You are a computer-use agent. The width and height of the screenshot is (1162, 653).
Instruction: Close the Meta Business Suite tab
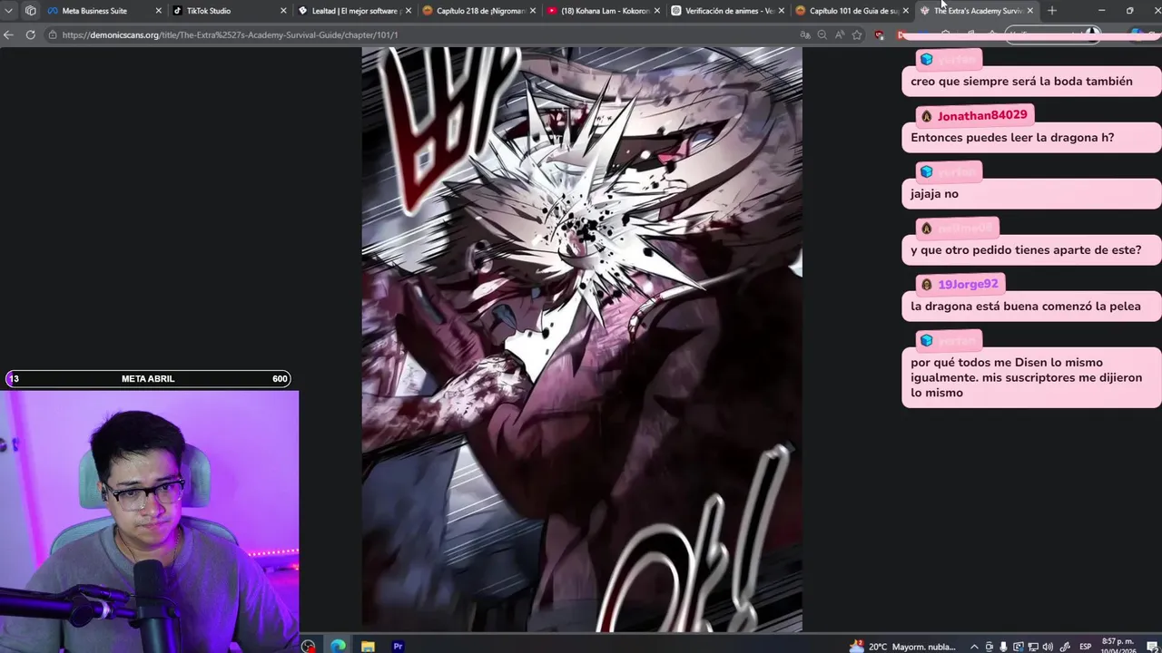pyautogui.click(x=158, y=11)
